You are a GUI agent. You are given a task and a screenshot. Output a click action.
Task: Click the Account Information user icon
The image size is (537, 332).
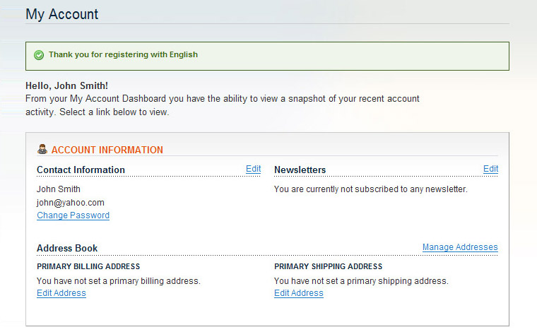click(x=42, y=149)
